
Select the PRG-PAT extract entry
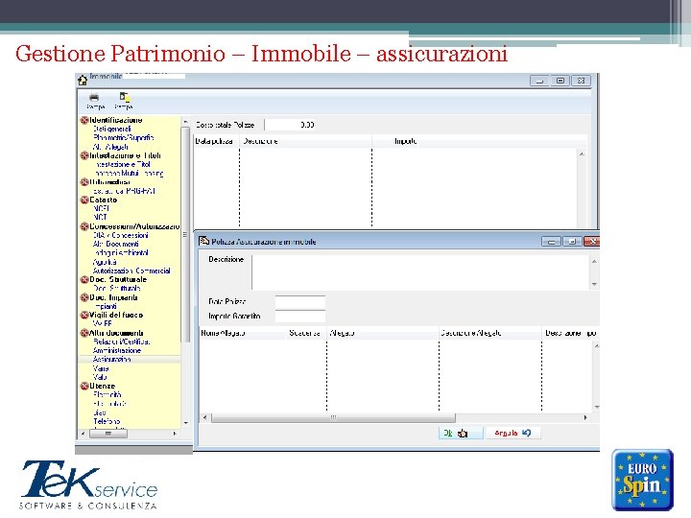tap(124, 191)
